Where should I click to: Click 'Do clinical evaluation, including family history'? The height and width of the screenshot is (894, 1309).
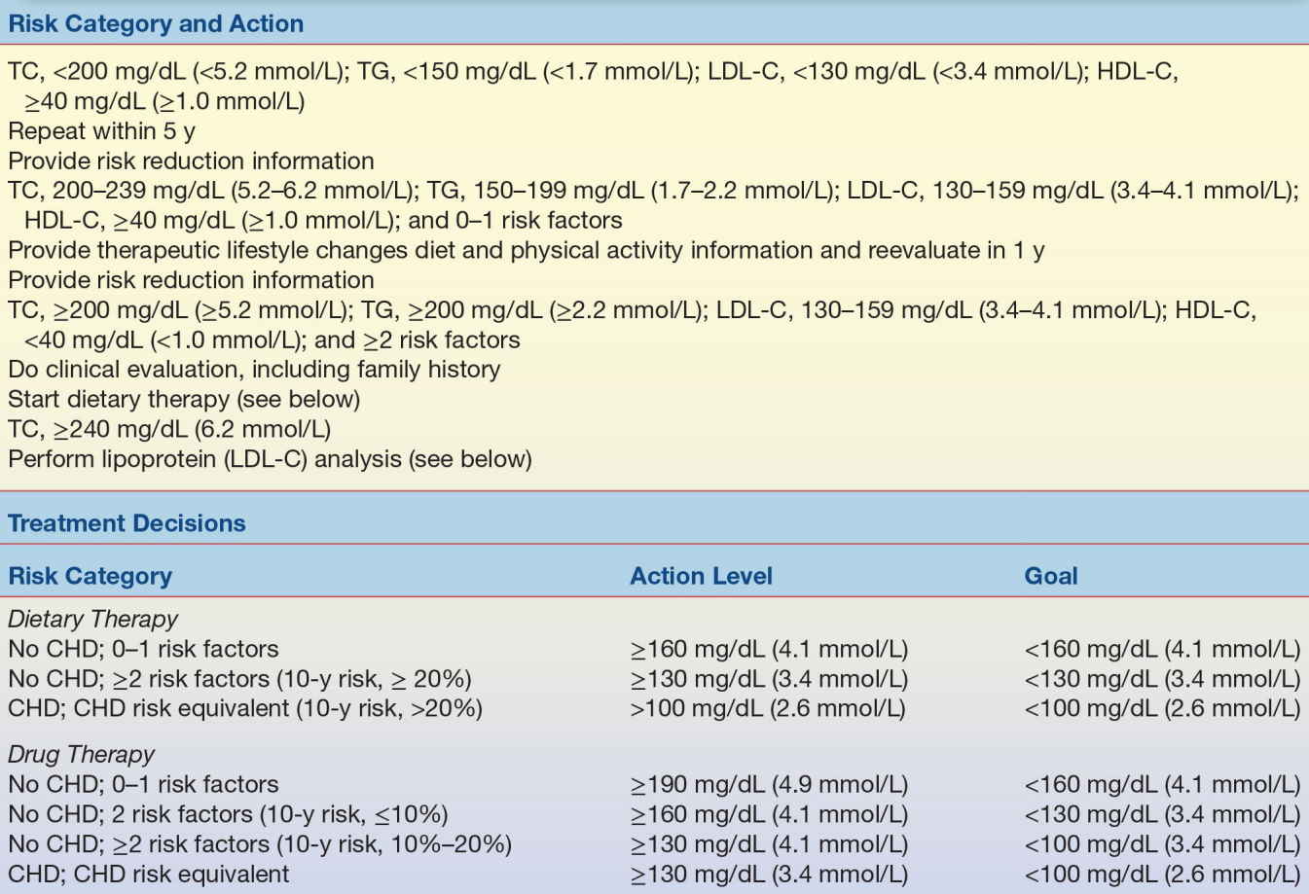coord(254,370)
